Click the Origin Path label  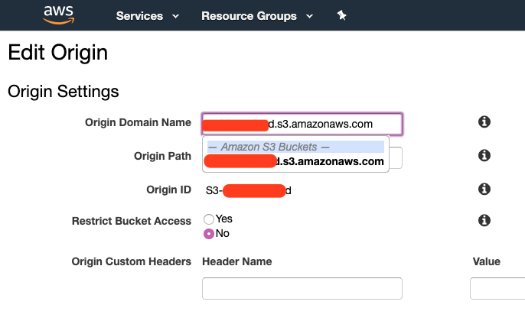pyautogui.click(x=162, y=156)
